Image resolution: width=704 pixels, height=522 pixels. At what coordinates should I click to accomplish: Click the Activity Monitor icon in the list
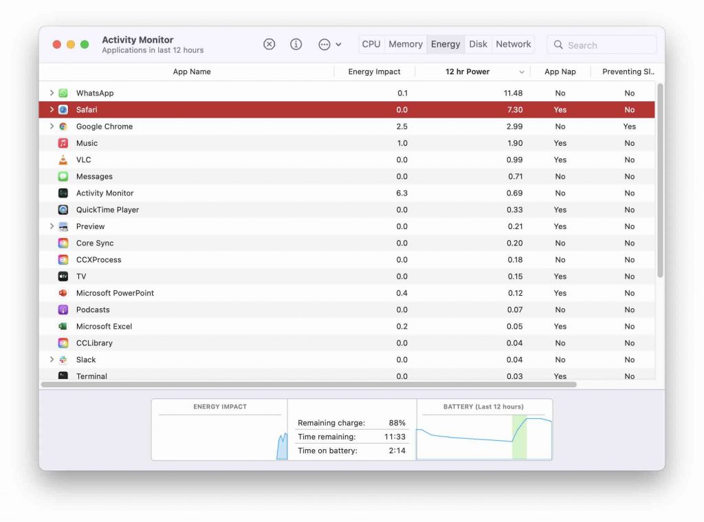tap(65, 193)
